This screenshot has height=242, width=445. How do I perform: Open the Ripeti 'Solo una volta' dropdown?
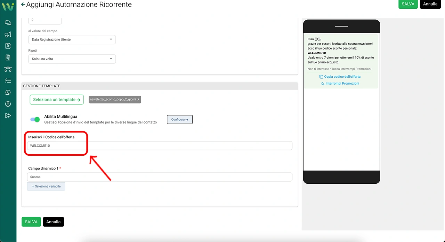coord(72,59)
